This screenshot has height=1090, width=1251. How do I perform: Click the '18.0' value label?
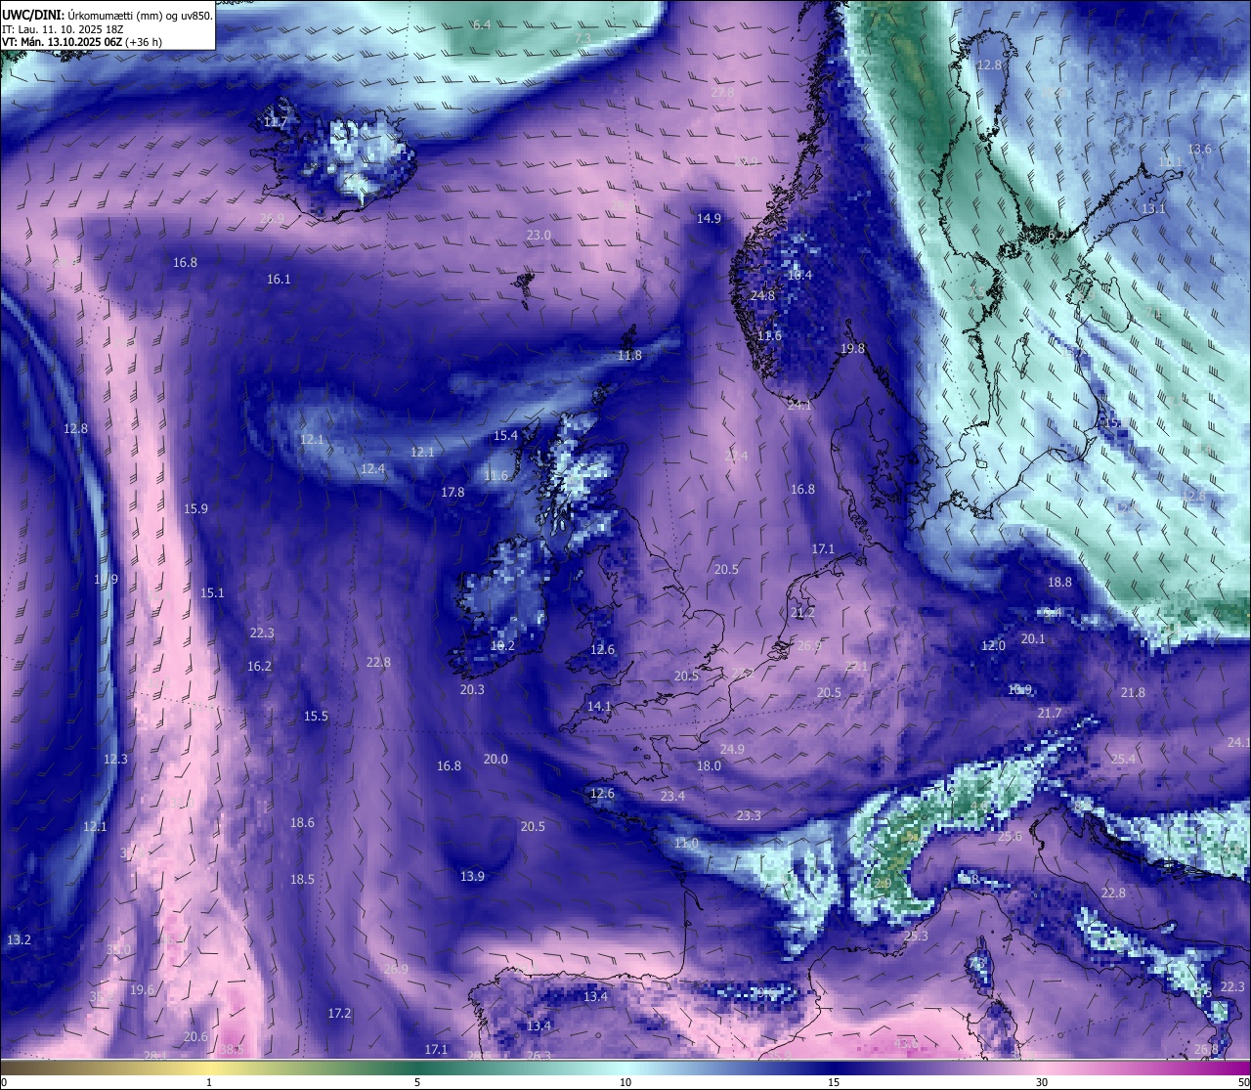point(709,765)
